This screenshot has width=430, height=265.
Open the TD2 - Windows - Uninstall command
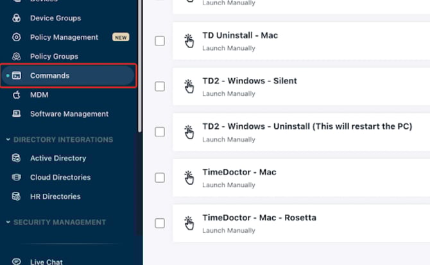(x=307, y=126)
